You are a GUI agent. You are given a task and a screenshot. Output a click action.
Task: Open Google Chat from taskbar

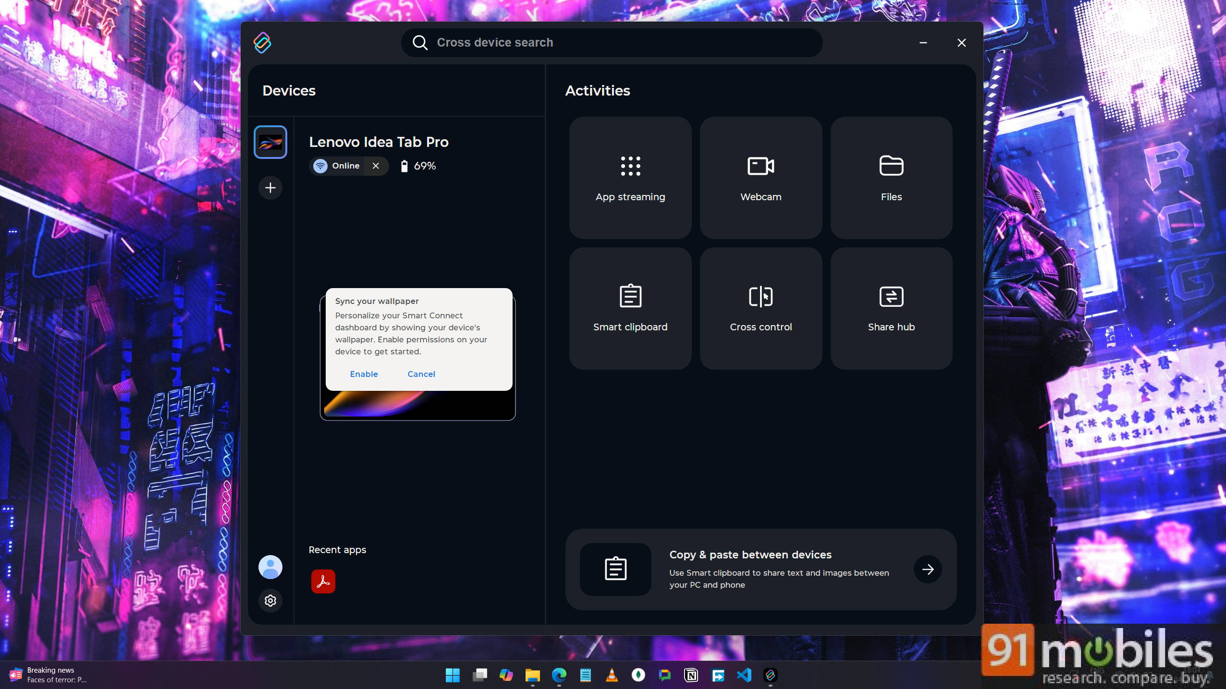point(665,675)
